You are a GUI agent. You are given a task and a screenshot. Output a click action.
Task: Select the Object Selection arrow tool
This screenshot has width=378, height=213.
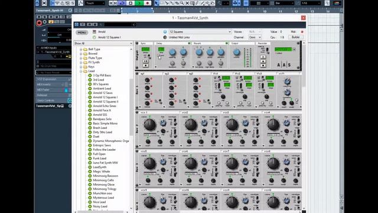(157, 3)
